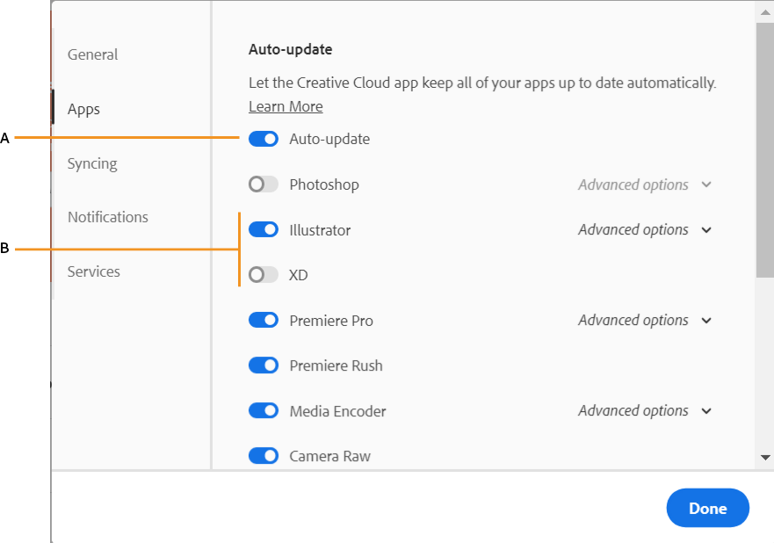Turn on the XD auto-update switch
This screenshot has width=774, height=543.
tap(264, 275)
